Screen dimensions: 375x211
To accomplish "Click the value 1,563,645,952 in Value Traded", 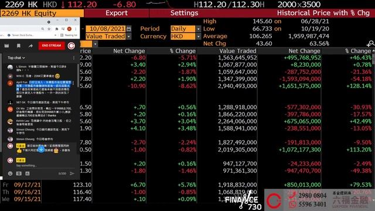I will 237,58.
